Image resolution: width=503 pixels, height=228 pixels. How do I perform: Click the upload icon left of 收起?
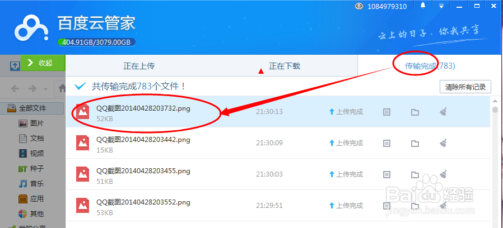click(15, 66)
